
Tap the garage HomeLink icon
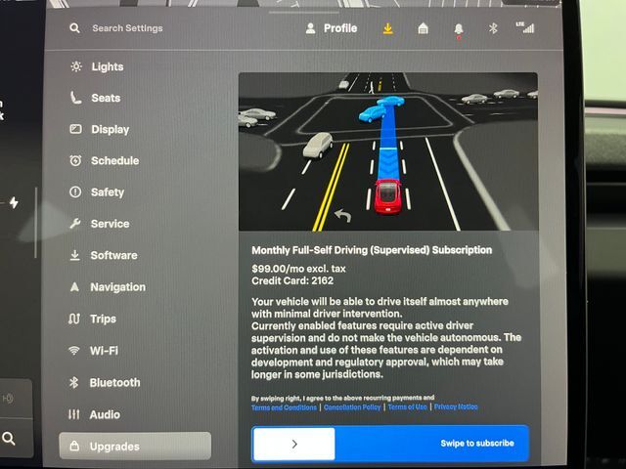coord(423,28)
